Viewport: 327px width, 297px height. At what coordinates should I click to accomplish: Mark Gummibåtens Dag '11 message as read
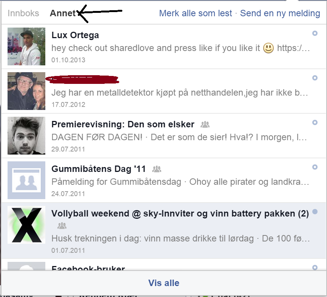(x=315, y=167)
